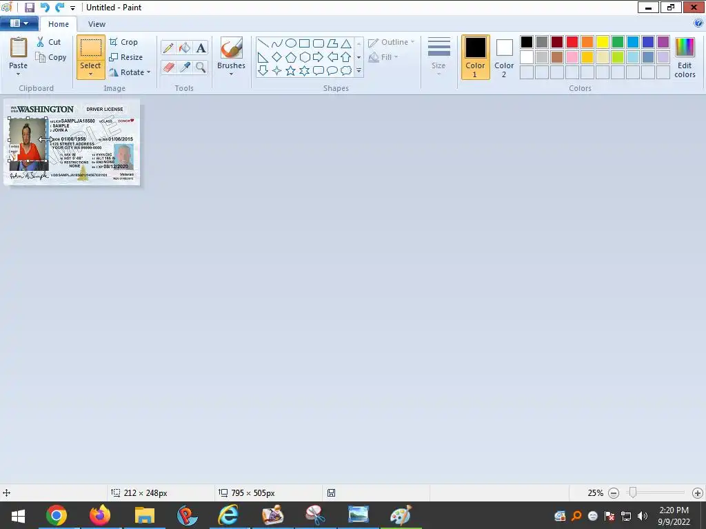Open File Explorer from taskbar

click(x=144, y=515)
